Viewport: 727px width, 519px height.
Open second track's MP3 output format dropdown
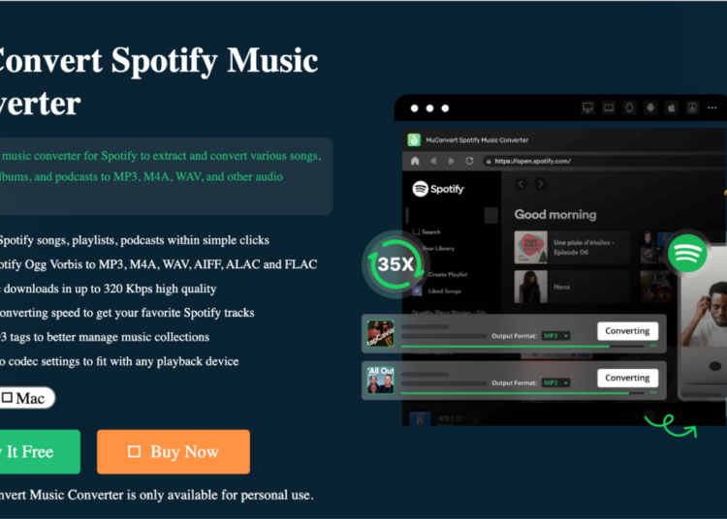pos(556,382)
